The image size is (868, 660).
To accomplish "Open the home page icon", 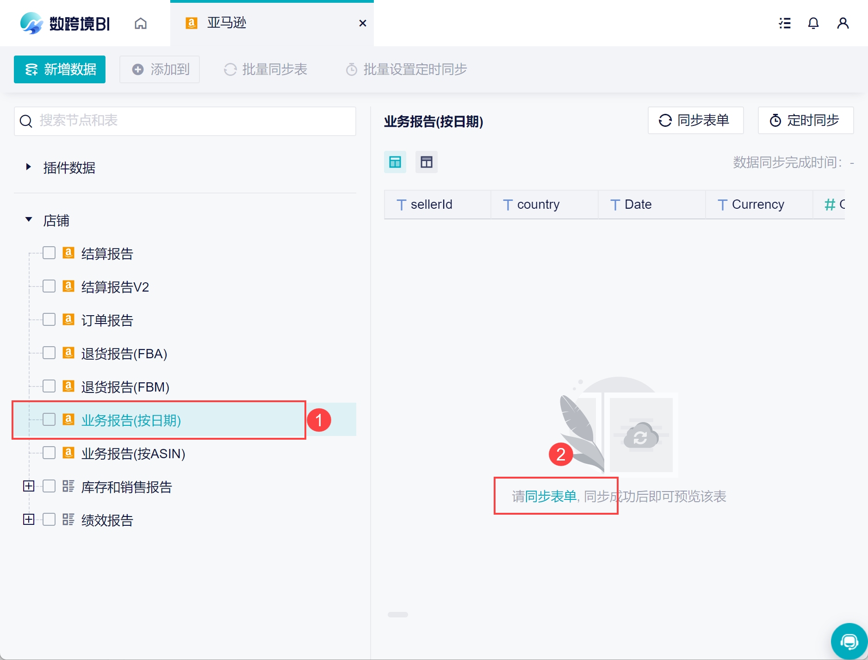I will click(x=141, y=23).
